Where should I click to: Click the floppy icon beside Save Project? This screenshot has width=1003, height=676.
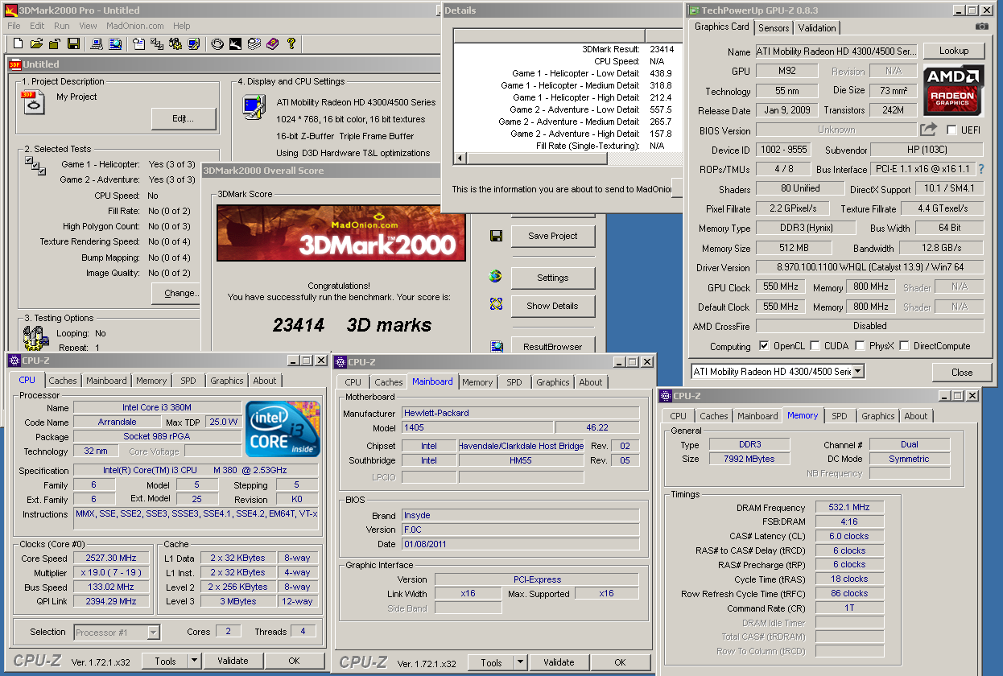click(x=496, y=236)
